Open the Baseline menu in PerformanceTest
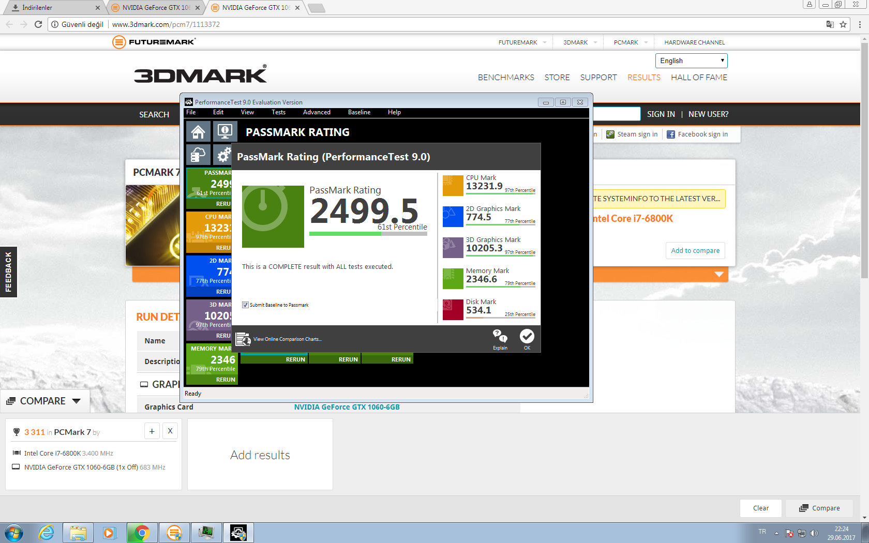 359,112
